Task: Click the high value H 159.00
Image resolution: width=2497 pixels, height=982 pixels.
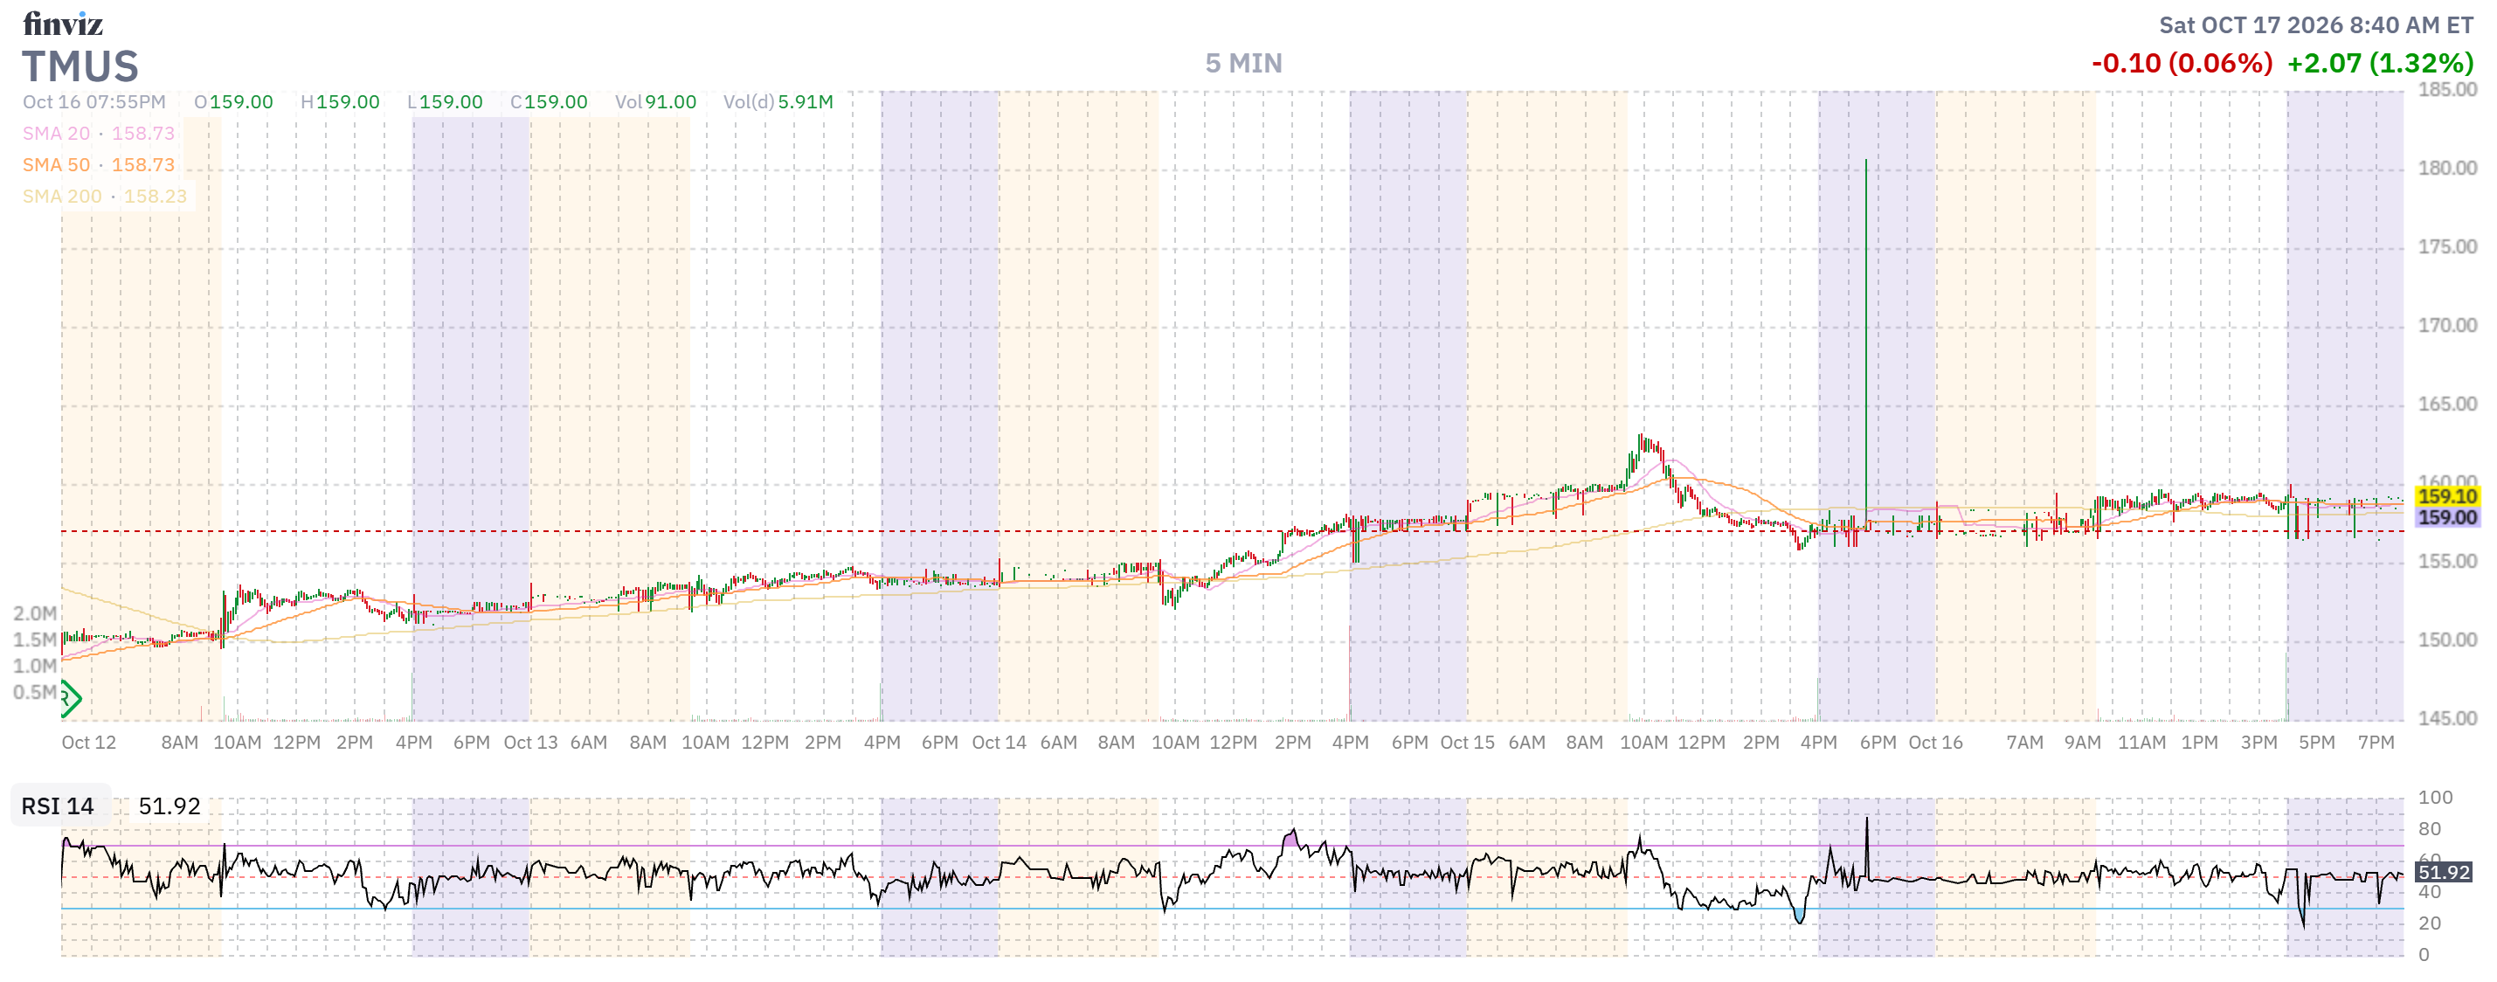Action: (x=340, y=102)
